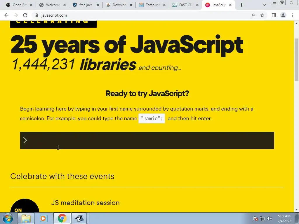The width and height of the screenshot is (299, 224).
Task: Close the Temp Ma tab
Action: coord(164,5)
